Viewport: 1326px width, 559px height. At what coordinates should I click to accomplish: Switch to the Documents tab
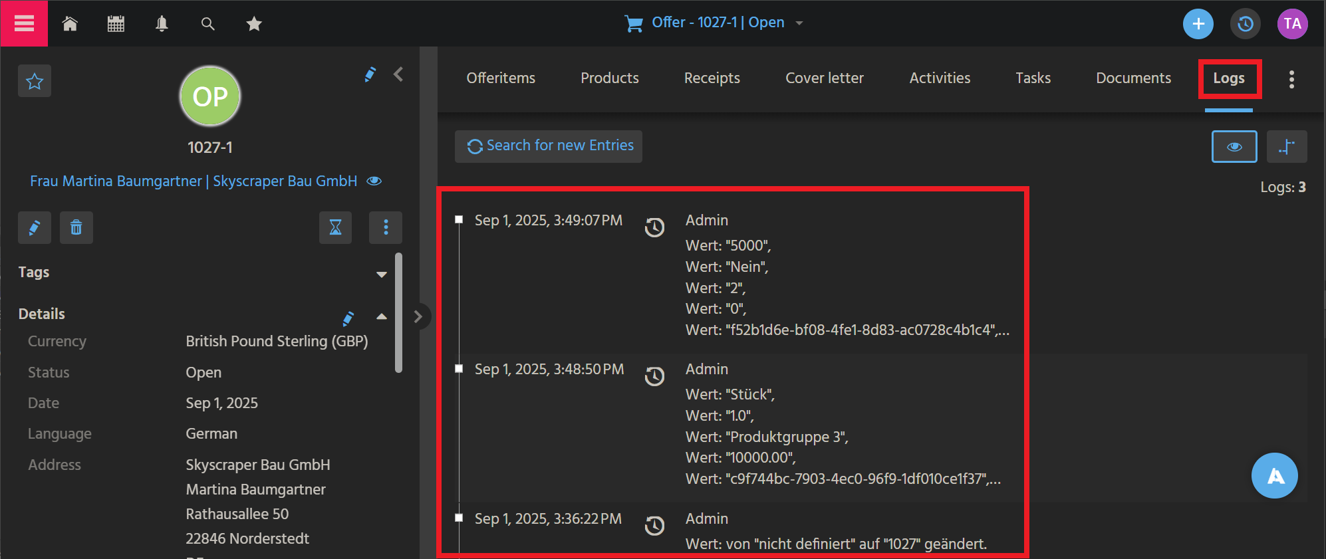point(1133,78)
